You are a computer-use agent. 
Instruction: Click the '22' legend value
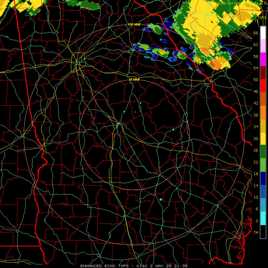pyautogui.click(x=256, y=162)
